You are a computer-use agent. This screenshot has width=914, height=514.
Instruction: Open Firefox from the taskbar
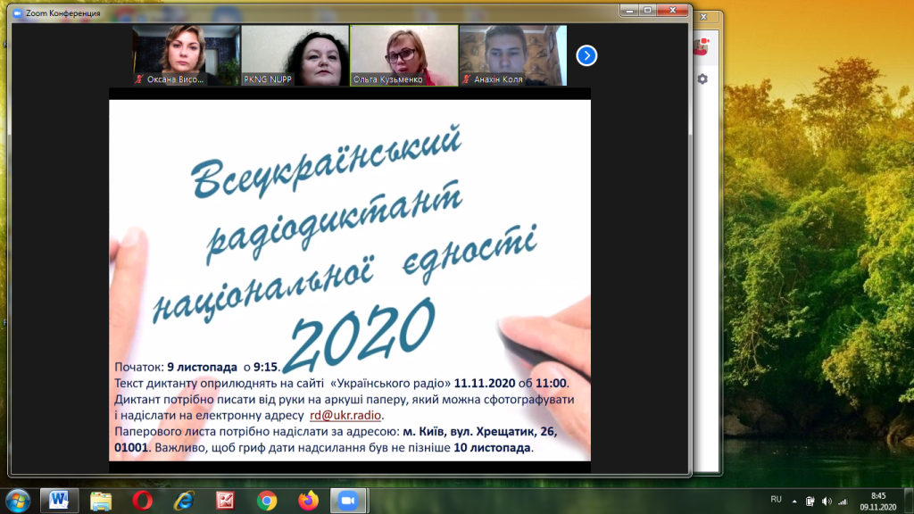tap(308, 501)
